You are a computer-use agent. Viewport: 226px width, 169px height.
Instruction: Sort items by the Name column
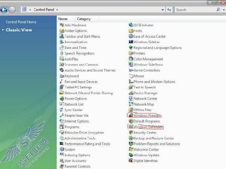tap(63, 19)
